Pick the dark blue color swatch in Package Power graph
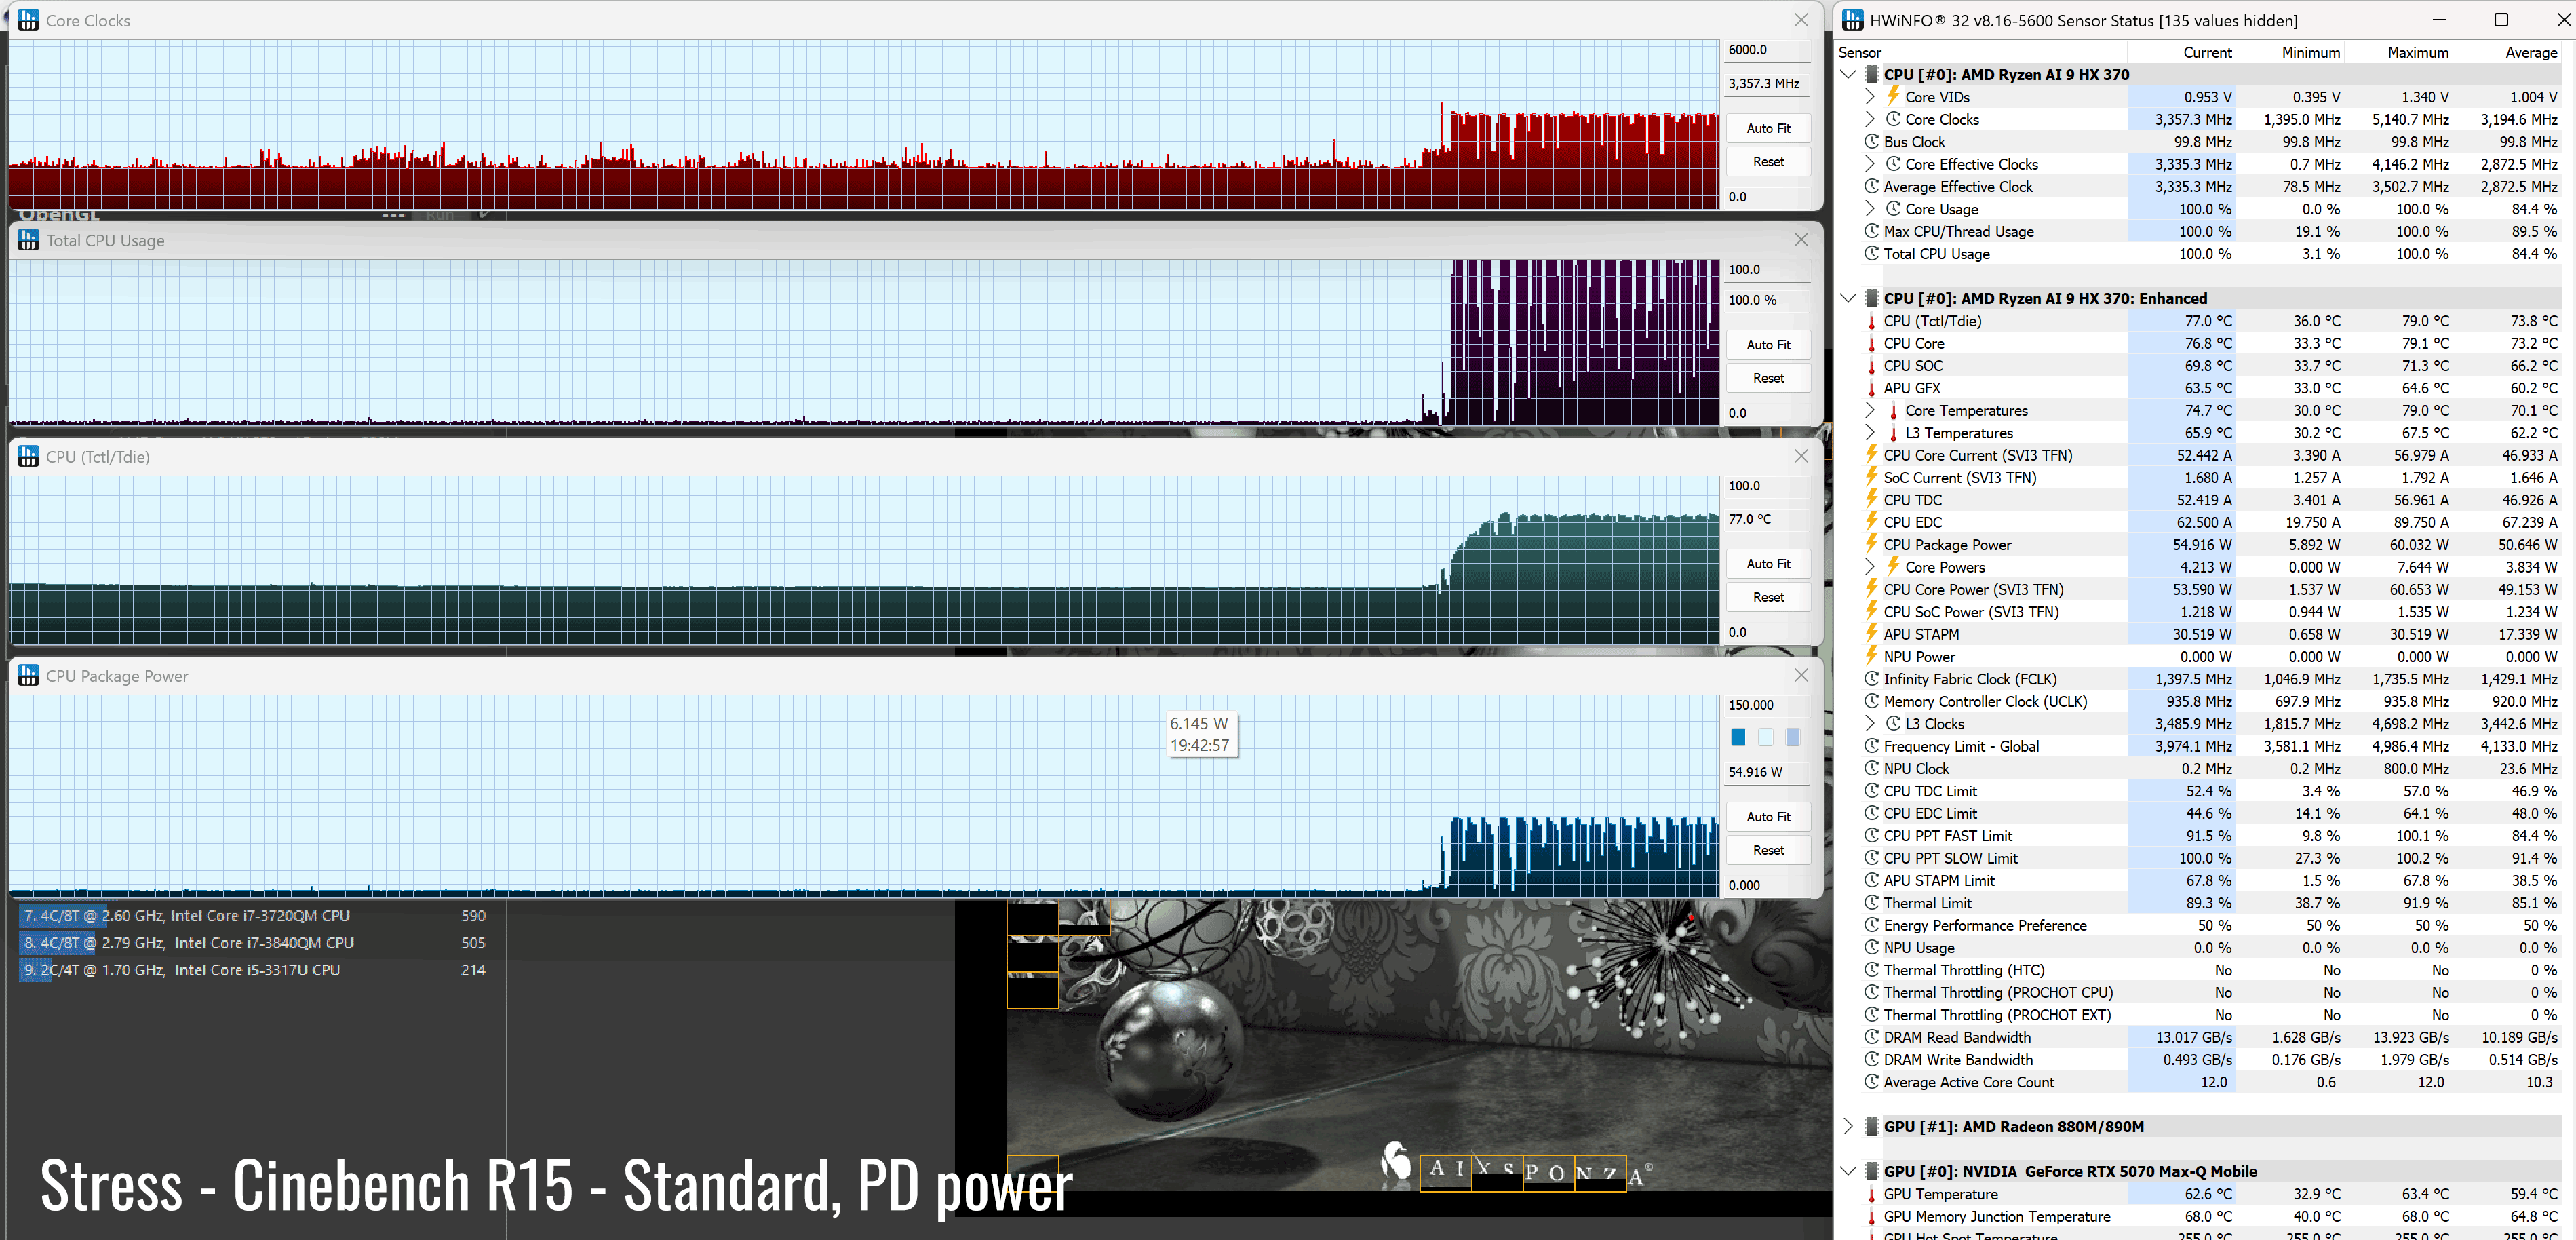The width and height of the screenshot is (2576, 1240). [1738, 737]
